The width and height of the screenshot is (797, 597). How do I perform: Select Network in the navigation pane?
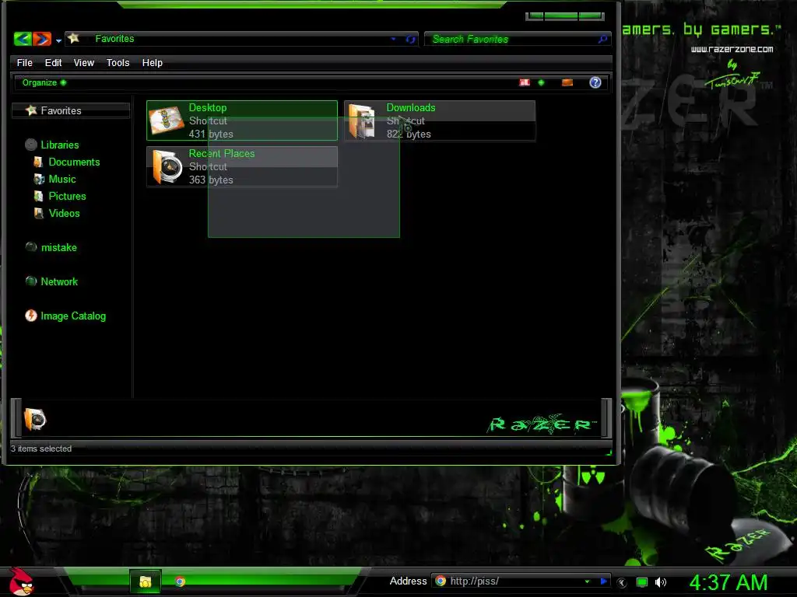tap(59, 281)
